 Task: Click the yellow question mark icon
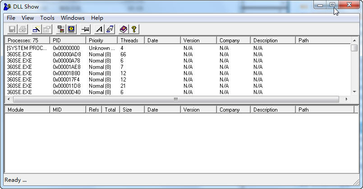[x=133, y=29]
